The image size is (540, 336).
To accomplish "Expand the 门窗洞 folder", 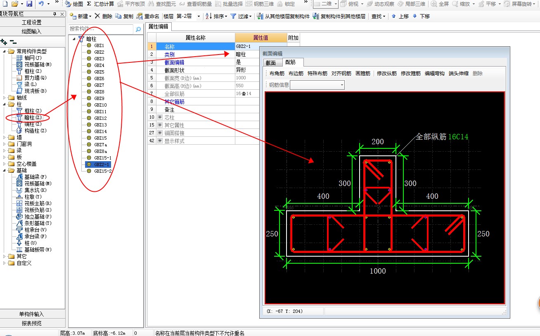I will [5, 144].
